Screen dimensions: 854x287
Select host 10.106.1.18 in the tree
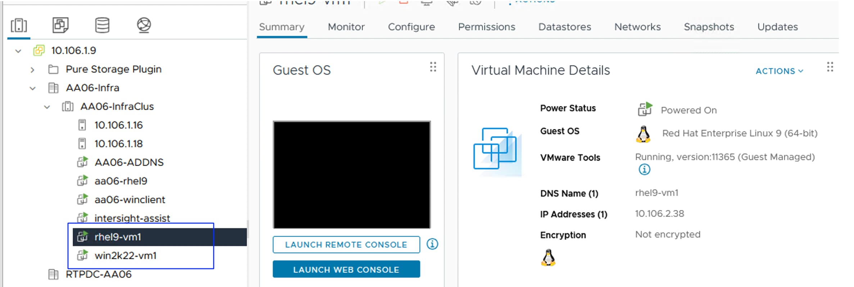point(119,144)
